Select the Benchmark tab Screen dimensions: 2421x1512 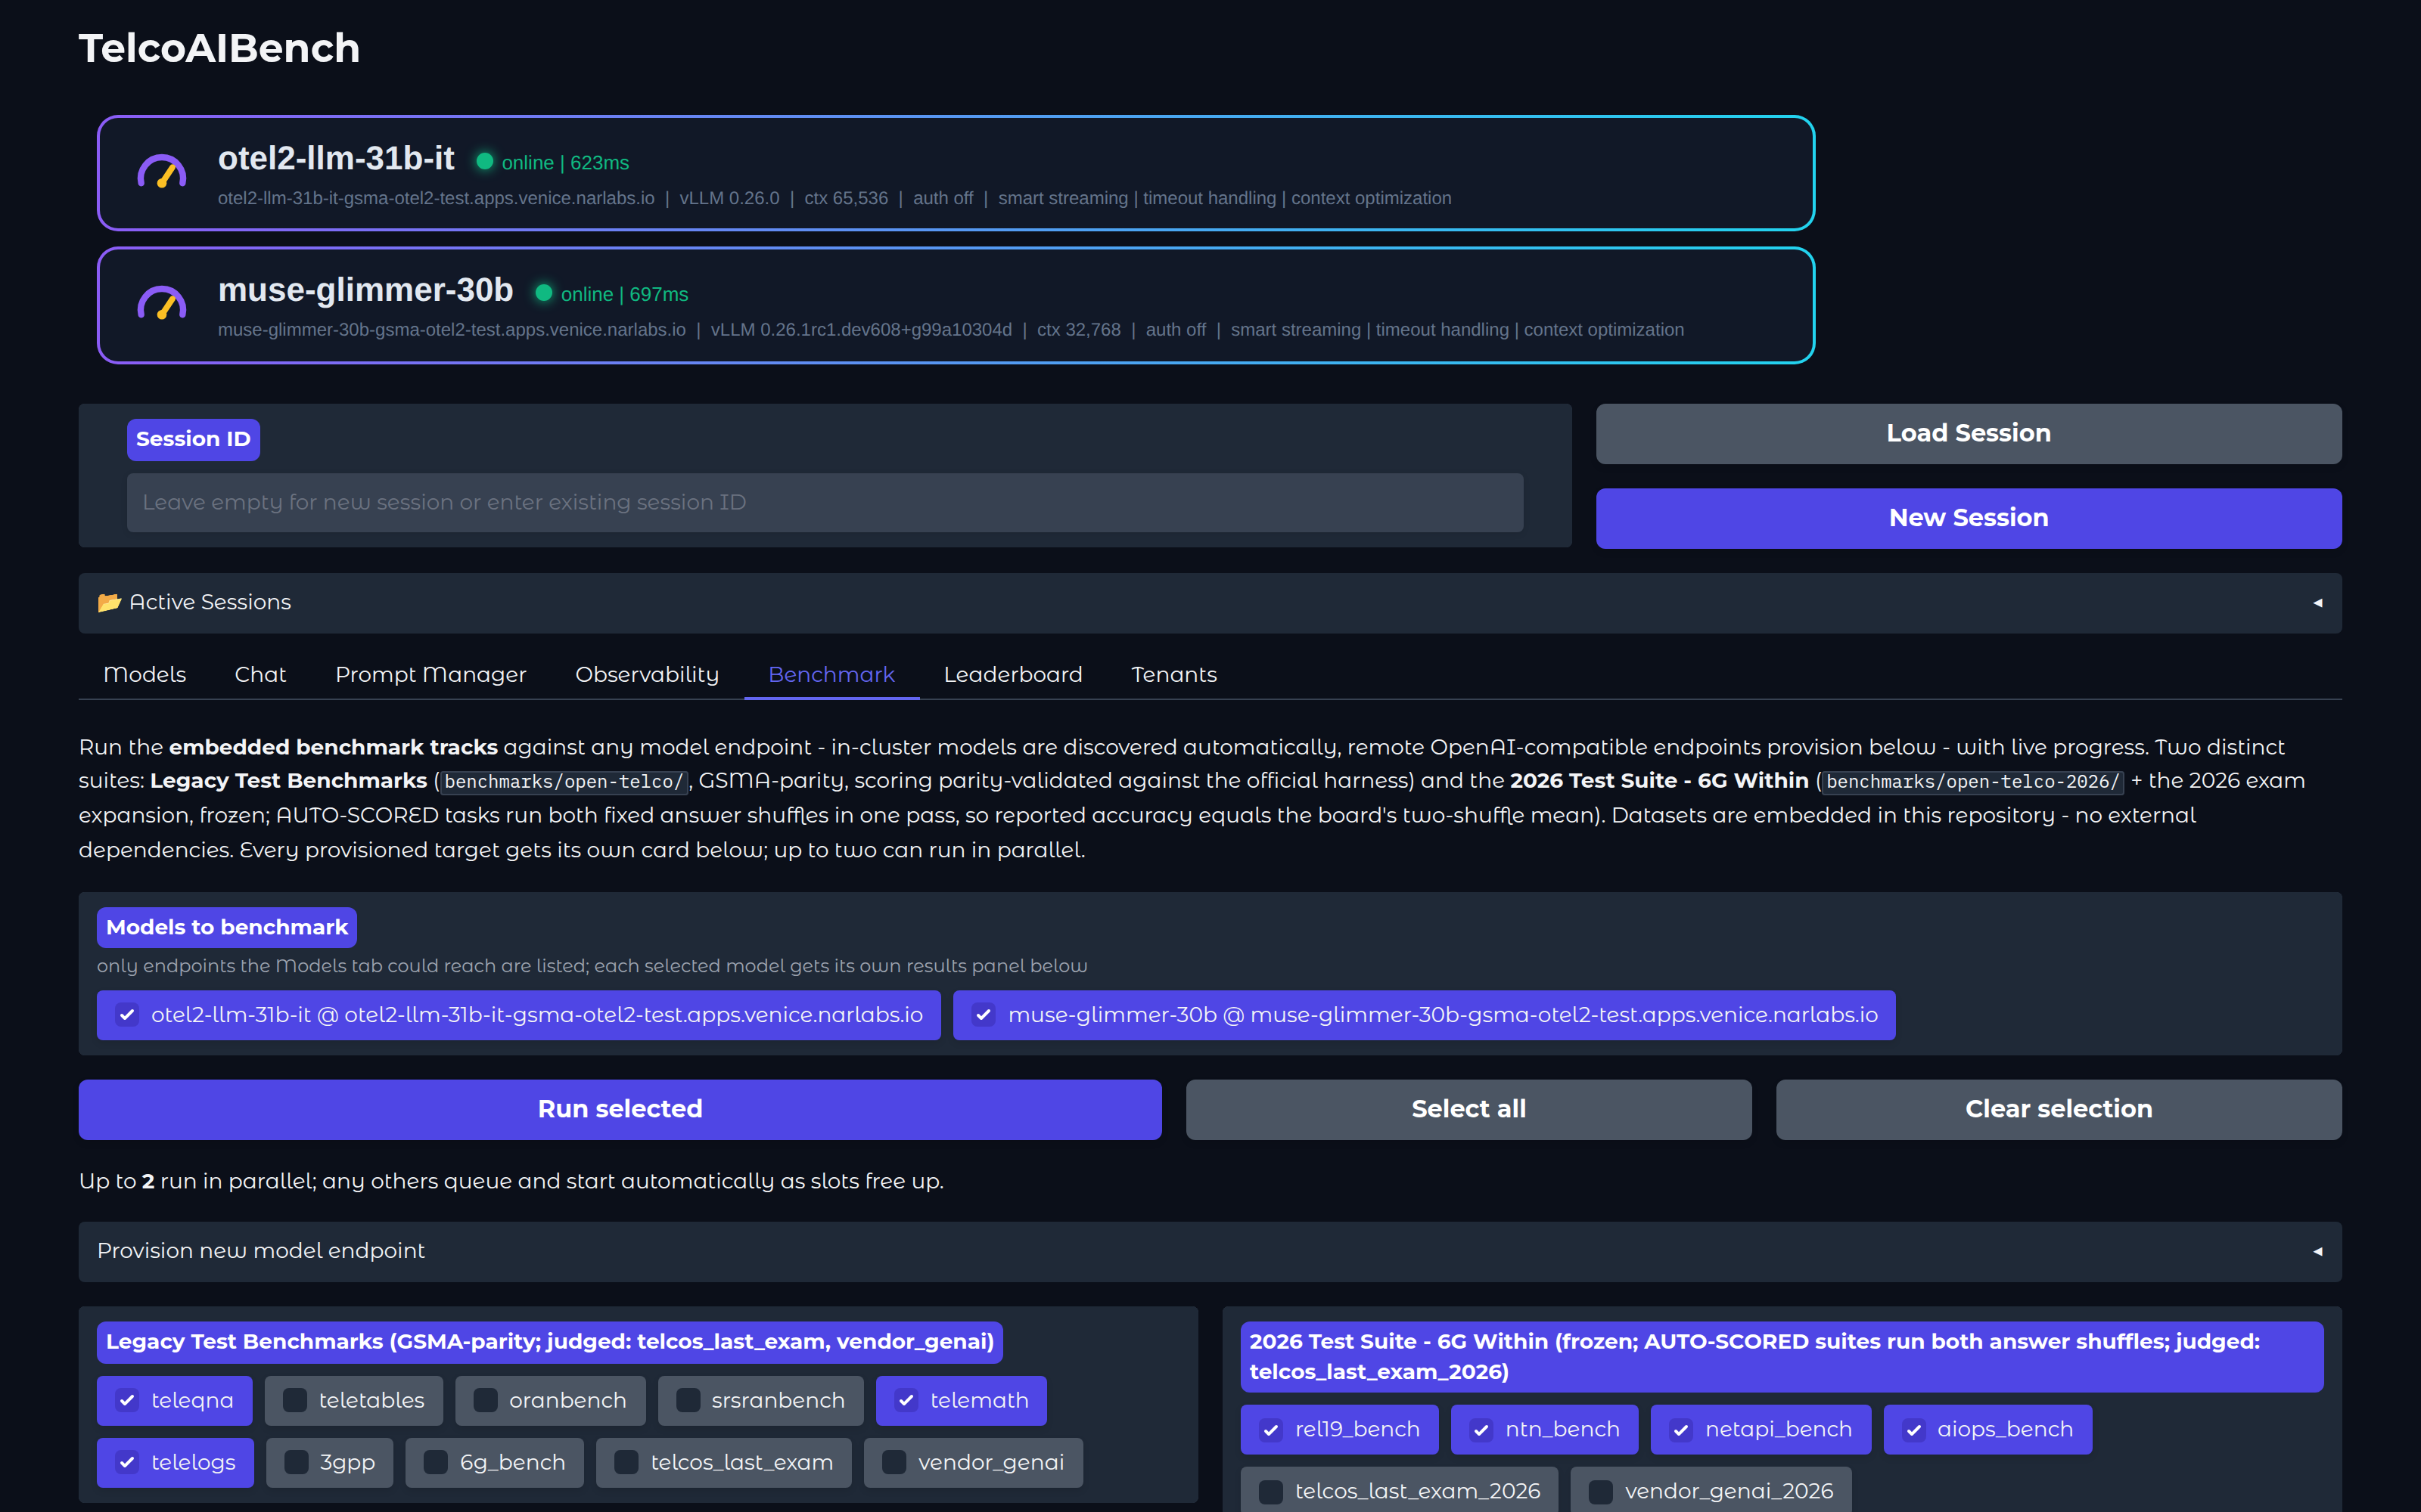831,674
